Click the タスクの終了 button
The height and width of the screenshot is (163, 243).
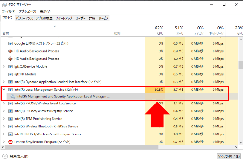pyautogui.click(x=229, y=156)
